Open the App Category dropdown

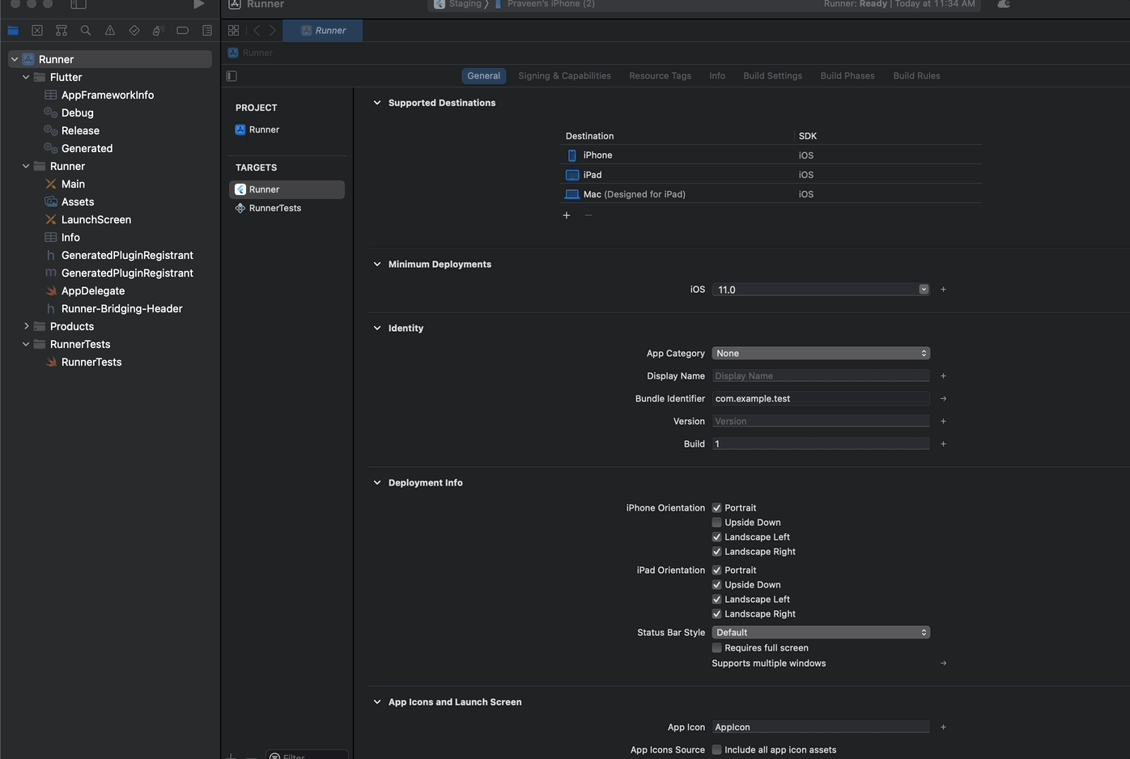pos(821,354)
